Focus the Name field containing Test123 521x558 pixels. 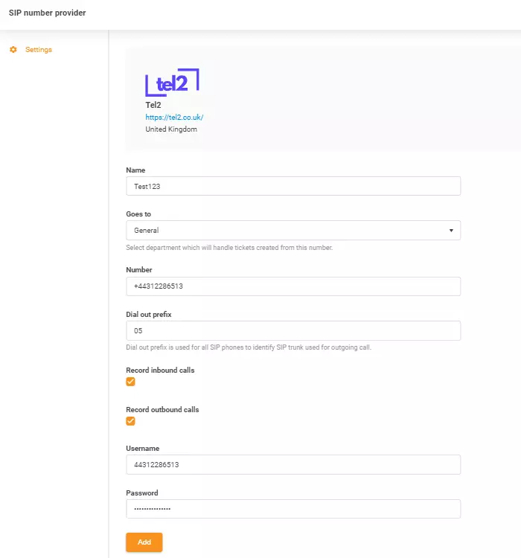click(x=293, y=186)
